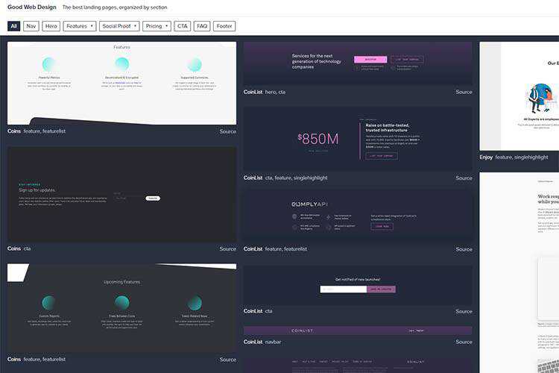The height and width of the screenshot is (373, 559).
Task: Select the All filter button
Action: [x=14, y=26]
